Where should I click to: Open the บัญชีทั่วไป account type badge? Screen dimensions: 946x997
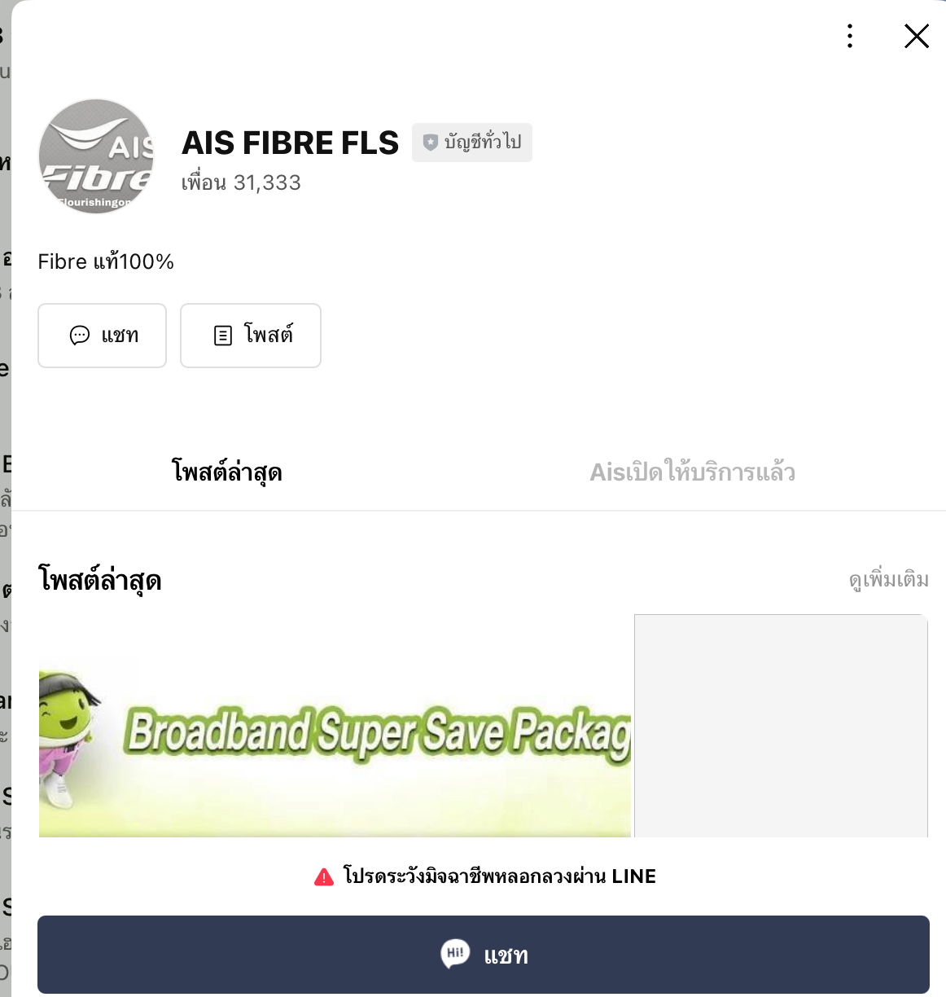472,143
